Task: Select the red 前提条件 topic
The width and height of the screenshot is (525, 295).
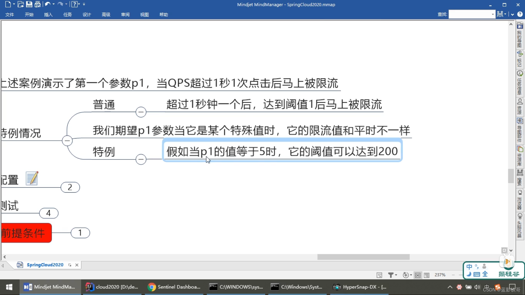Action: click(26, 233)
